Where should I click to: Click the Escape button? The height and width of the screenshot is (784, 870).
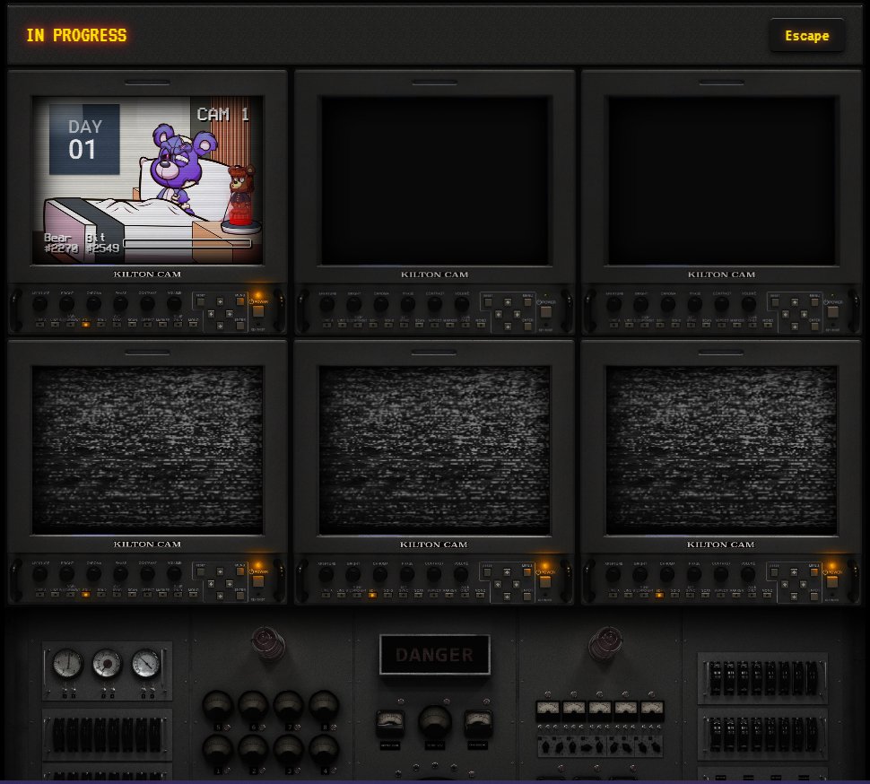tap(806, 36)
